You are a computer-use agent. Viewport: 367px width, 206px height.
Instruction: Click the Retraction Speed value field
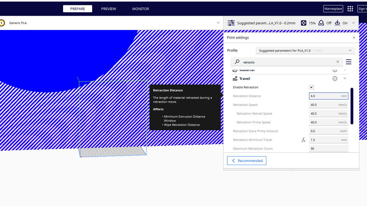point(329,105)
